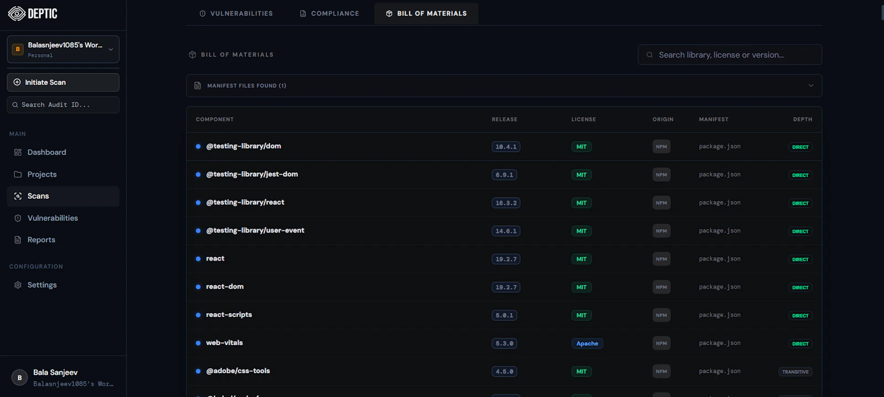Click the plus icon on Initiate Scan

pos(17,82)
